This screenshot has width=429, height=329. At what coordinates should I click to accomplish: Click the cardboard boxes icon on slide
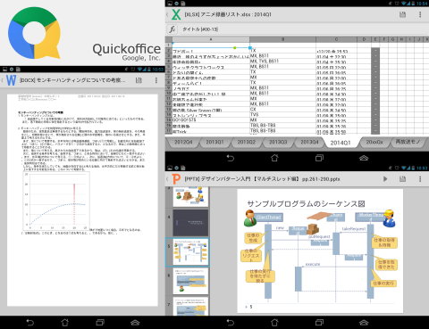313,229
